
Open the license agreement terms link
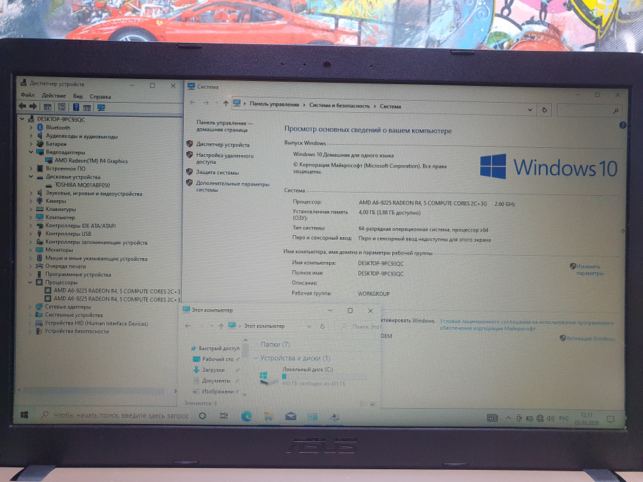(527, 325)
